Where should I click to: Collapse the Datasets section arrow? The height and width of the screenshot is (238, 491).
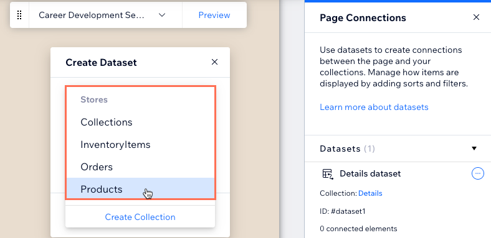click(x=474, y=149)
